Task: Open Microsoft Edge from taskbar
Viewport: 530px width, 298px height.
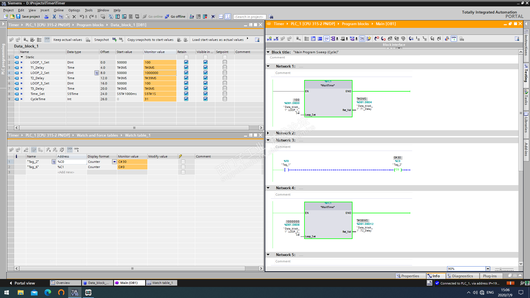Action: (x=48, y=292)
